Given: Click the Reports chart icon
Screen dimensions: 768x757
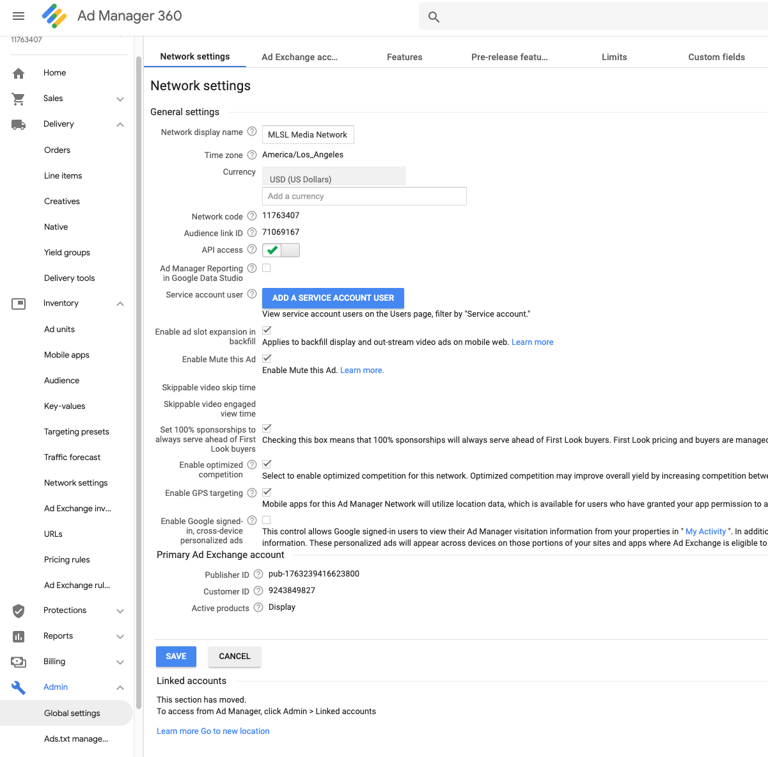Looking at the screenshot, I should point(19,636).
